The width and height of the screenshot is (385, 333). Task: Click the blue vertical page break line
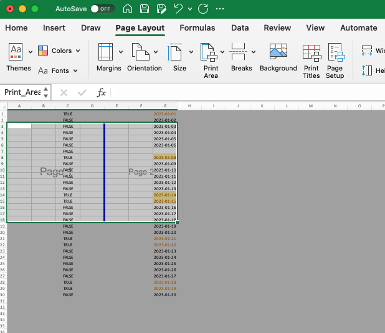[x=105, y=172]
